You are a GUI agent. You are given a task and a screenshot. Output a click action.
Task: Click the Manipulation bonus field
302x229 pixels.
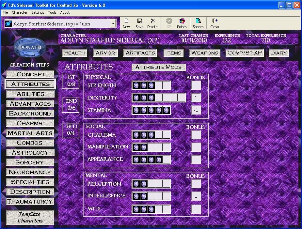coord(196,147)
